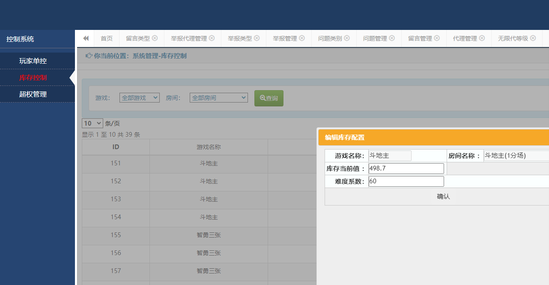
Task: Close the 问题类别 tab with x icon
Action: pyautogui.click(x=347, y=38)
